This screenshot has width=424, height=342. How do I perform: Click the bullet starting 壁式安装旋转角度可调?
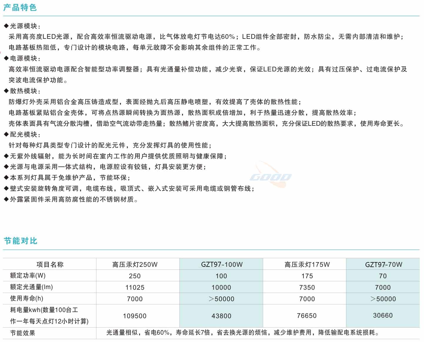129,189
